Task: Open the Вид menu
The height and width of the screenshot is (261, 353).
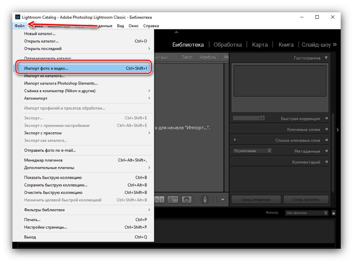Action: point(120,26)
